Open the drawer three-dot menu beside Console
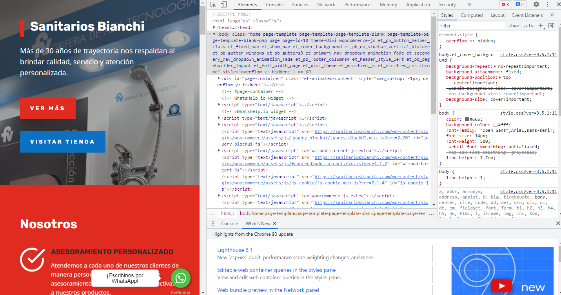This screenshot has width=561, height=295. (x=213, y=224)
